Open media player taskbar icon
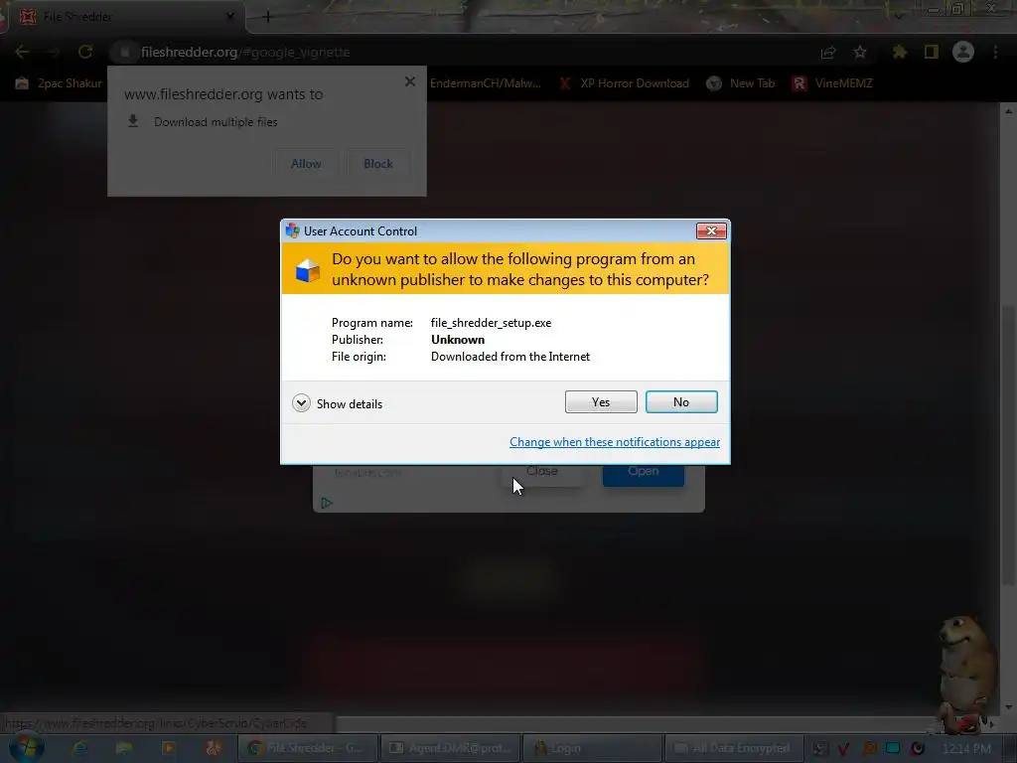Viewport: 1017px width, 763px height. (168, 748)
